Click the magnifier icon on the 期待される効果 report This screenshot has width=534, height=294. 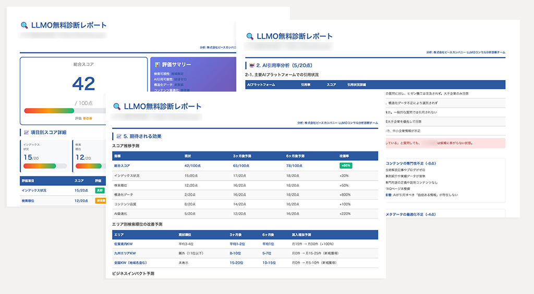click(x=117, y=106)
